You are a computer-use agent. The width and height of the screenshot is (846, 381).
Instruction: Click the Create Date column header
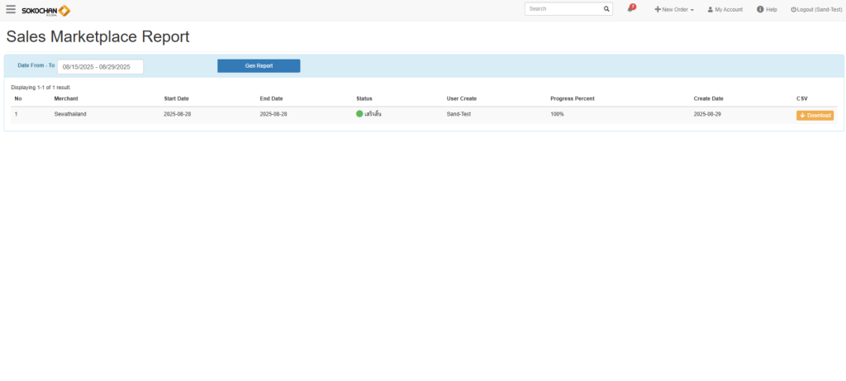pyautogui.click(x=708, y=98)
